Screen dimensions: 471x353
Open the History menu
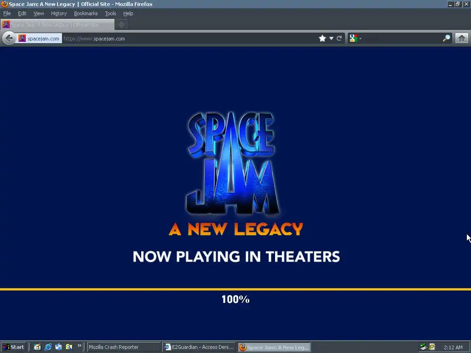click(x=59, y=13)
